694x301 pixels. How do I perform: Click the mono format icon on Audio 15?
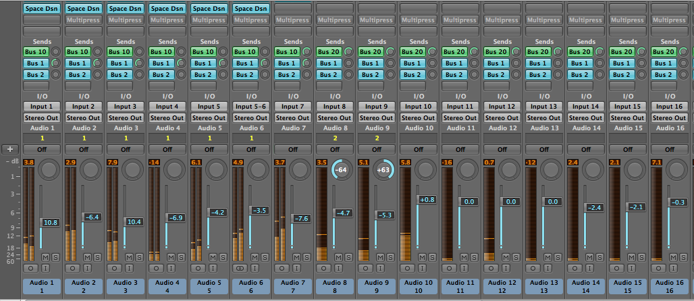pyautogui.click(x=616, y=268)
